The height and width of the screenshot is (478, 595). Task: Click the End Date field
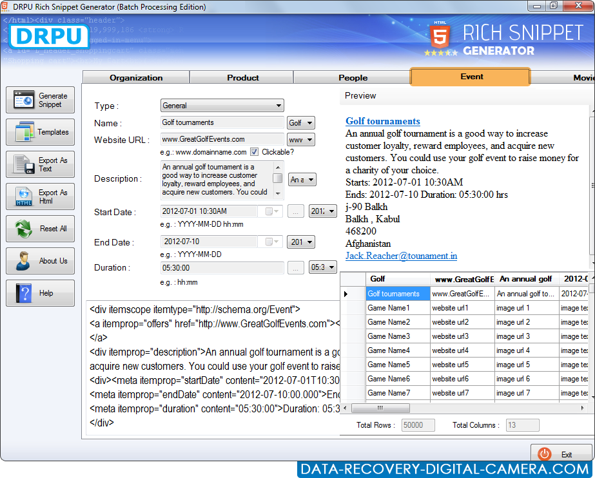209,242
